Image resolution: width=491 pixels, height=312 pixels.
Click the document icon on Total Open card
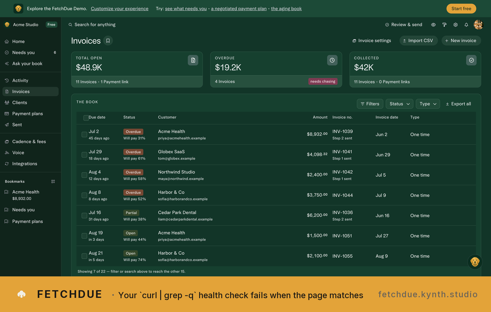pos(193,60)
